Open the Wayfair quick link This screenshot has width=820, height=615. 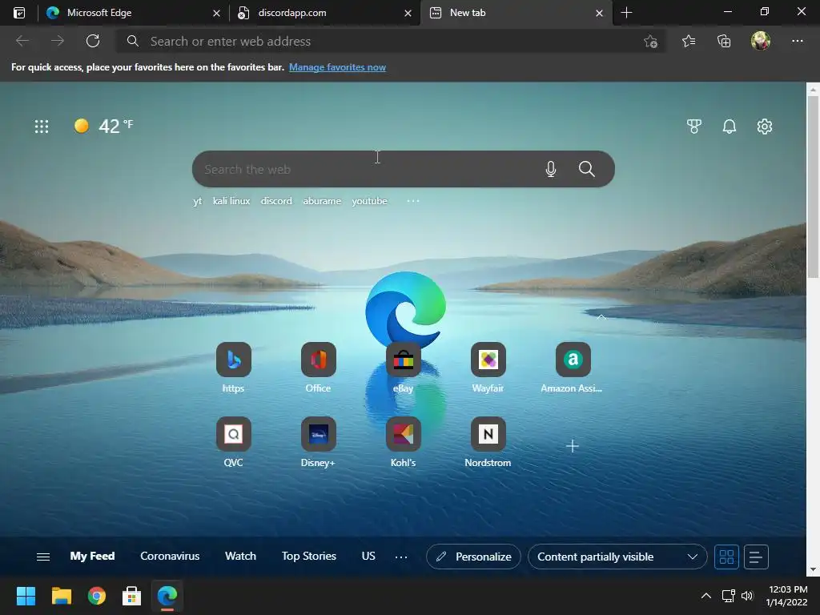click(x=488, y=367)
